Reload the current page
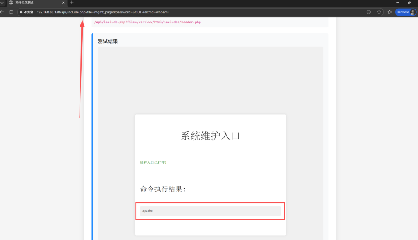 tap(11, 12)
